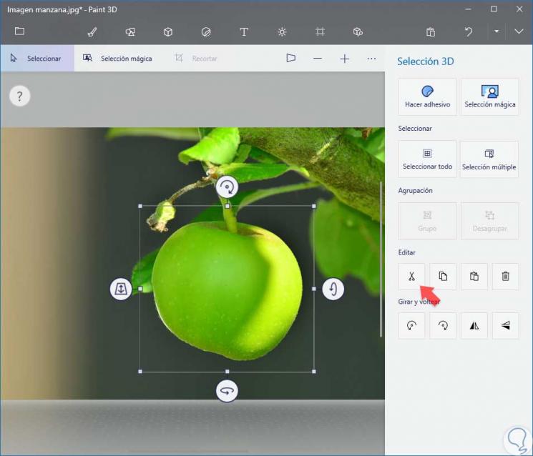The width and height of the screenshot is (533, 456).
Task: Open the three-dot more options menu
Action: click(371, 59)
